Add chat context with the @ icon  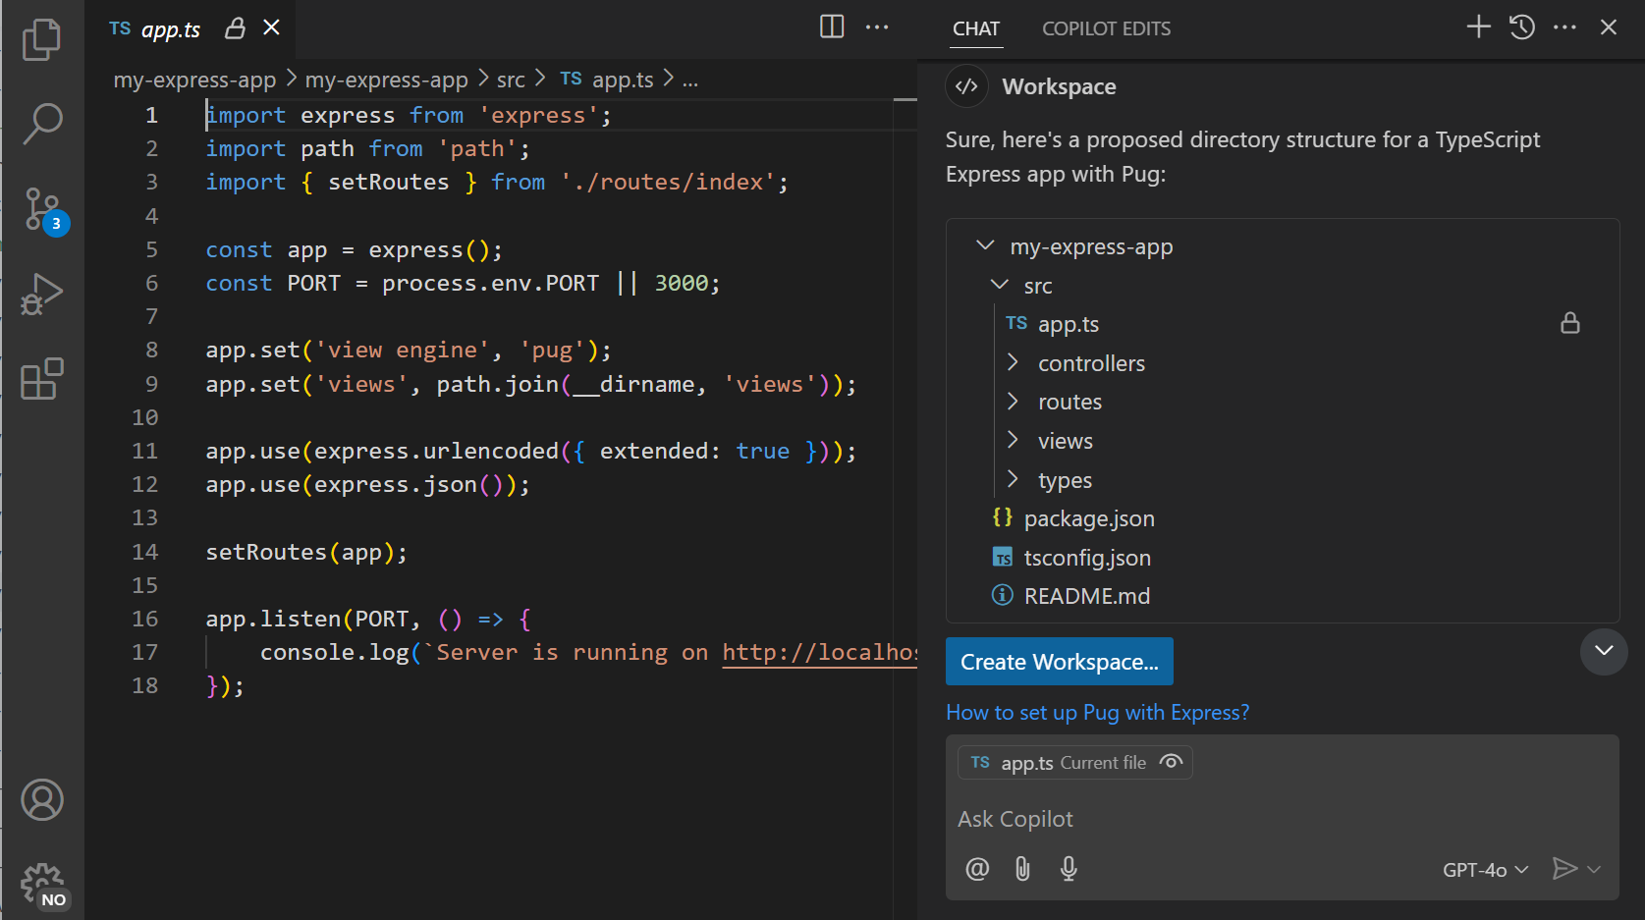pos(976,869)
